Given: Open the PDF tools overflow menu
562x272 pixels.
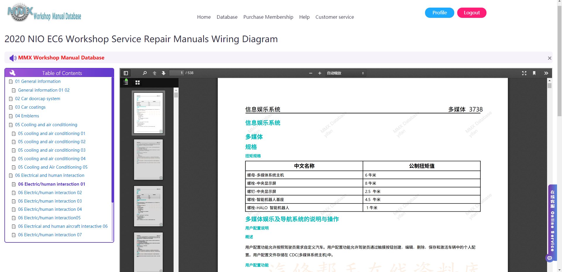Looking at the screenshot, I should tap(546, 73).
